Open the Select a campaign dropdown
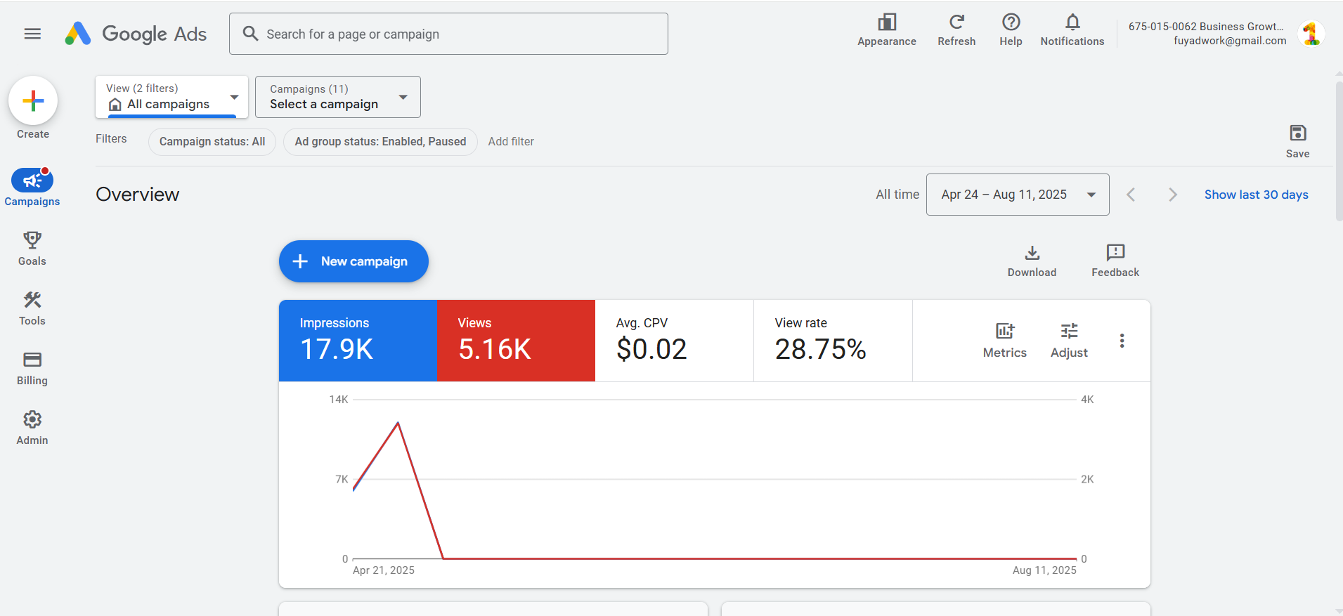1343x616 pixels. point(337,97)
